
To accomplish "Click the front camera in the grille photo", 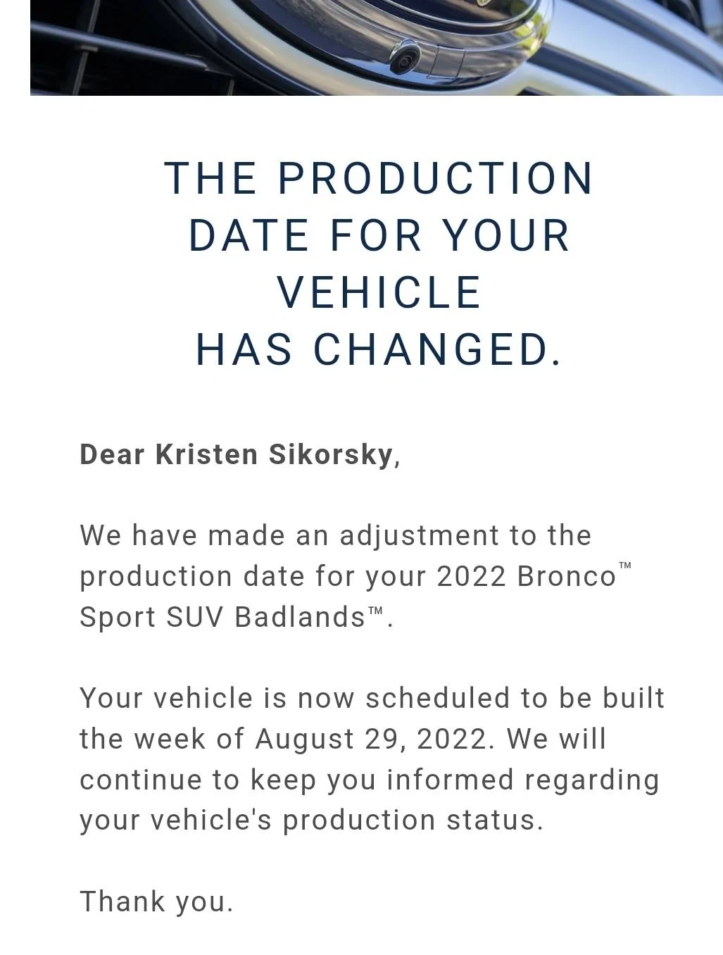I will 405,57.
